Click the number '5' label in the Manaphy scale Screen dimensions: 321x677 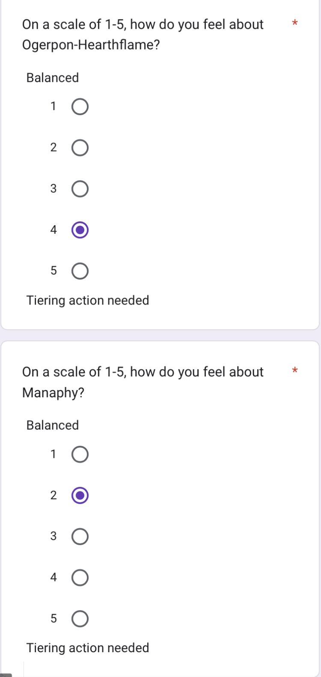53,618
